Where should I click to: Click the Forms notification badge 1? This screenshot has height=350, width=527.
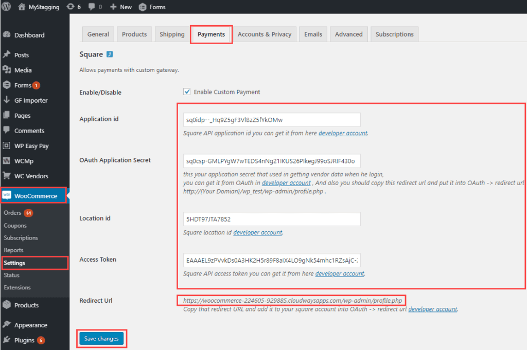(37, 85)
